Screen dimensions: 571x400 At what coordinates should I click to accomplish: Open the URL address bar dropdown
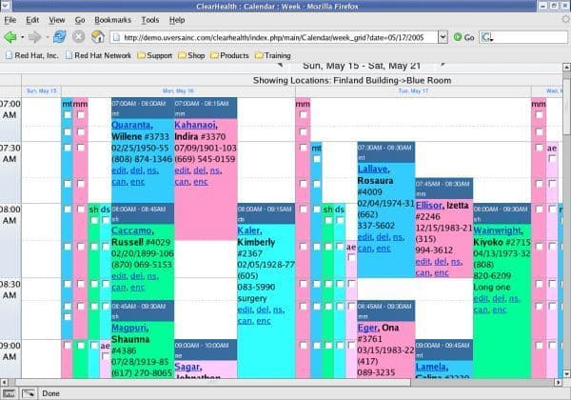(444, 37)
